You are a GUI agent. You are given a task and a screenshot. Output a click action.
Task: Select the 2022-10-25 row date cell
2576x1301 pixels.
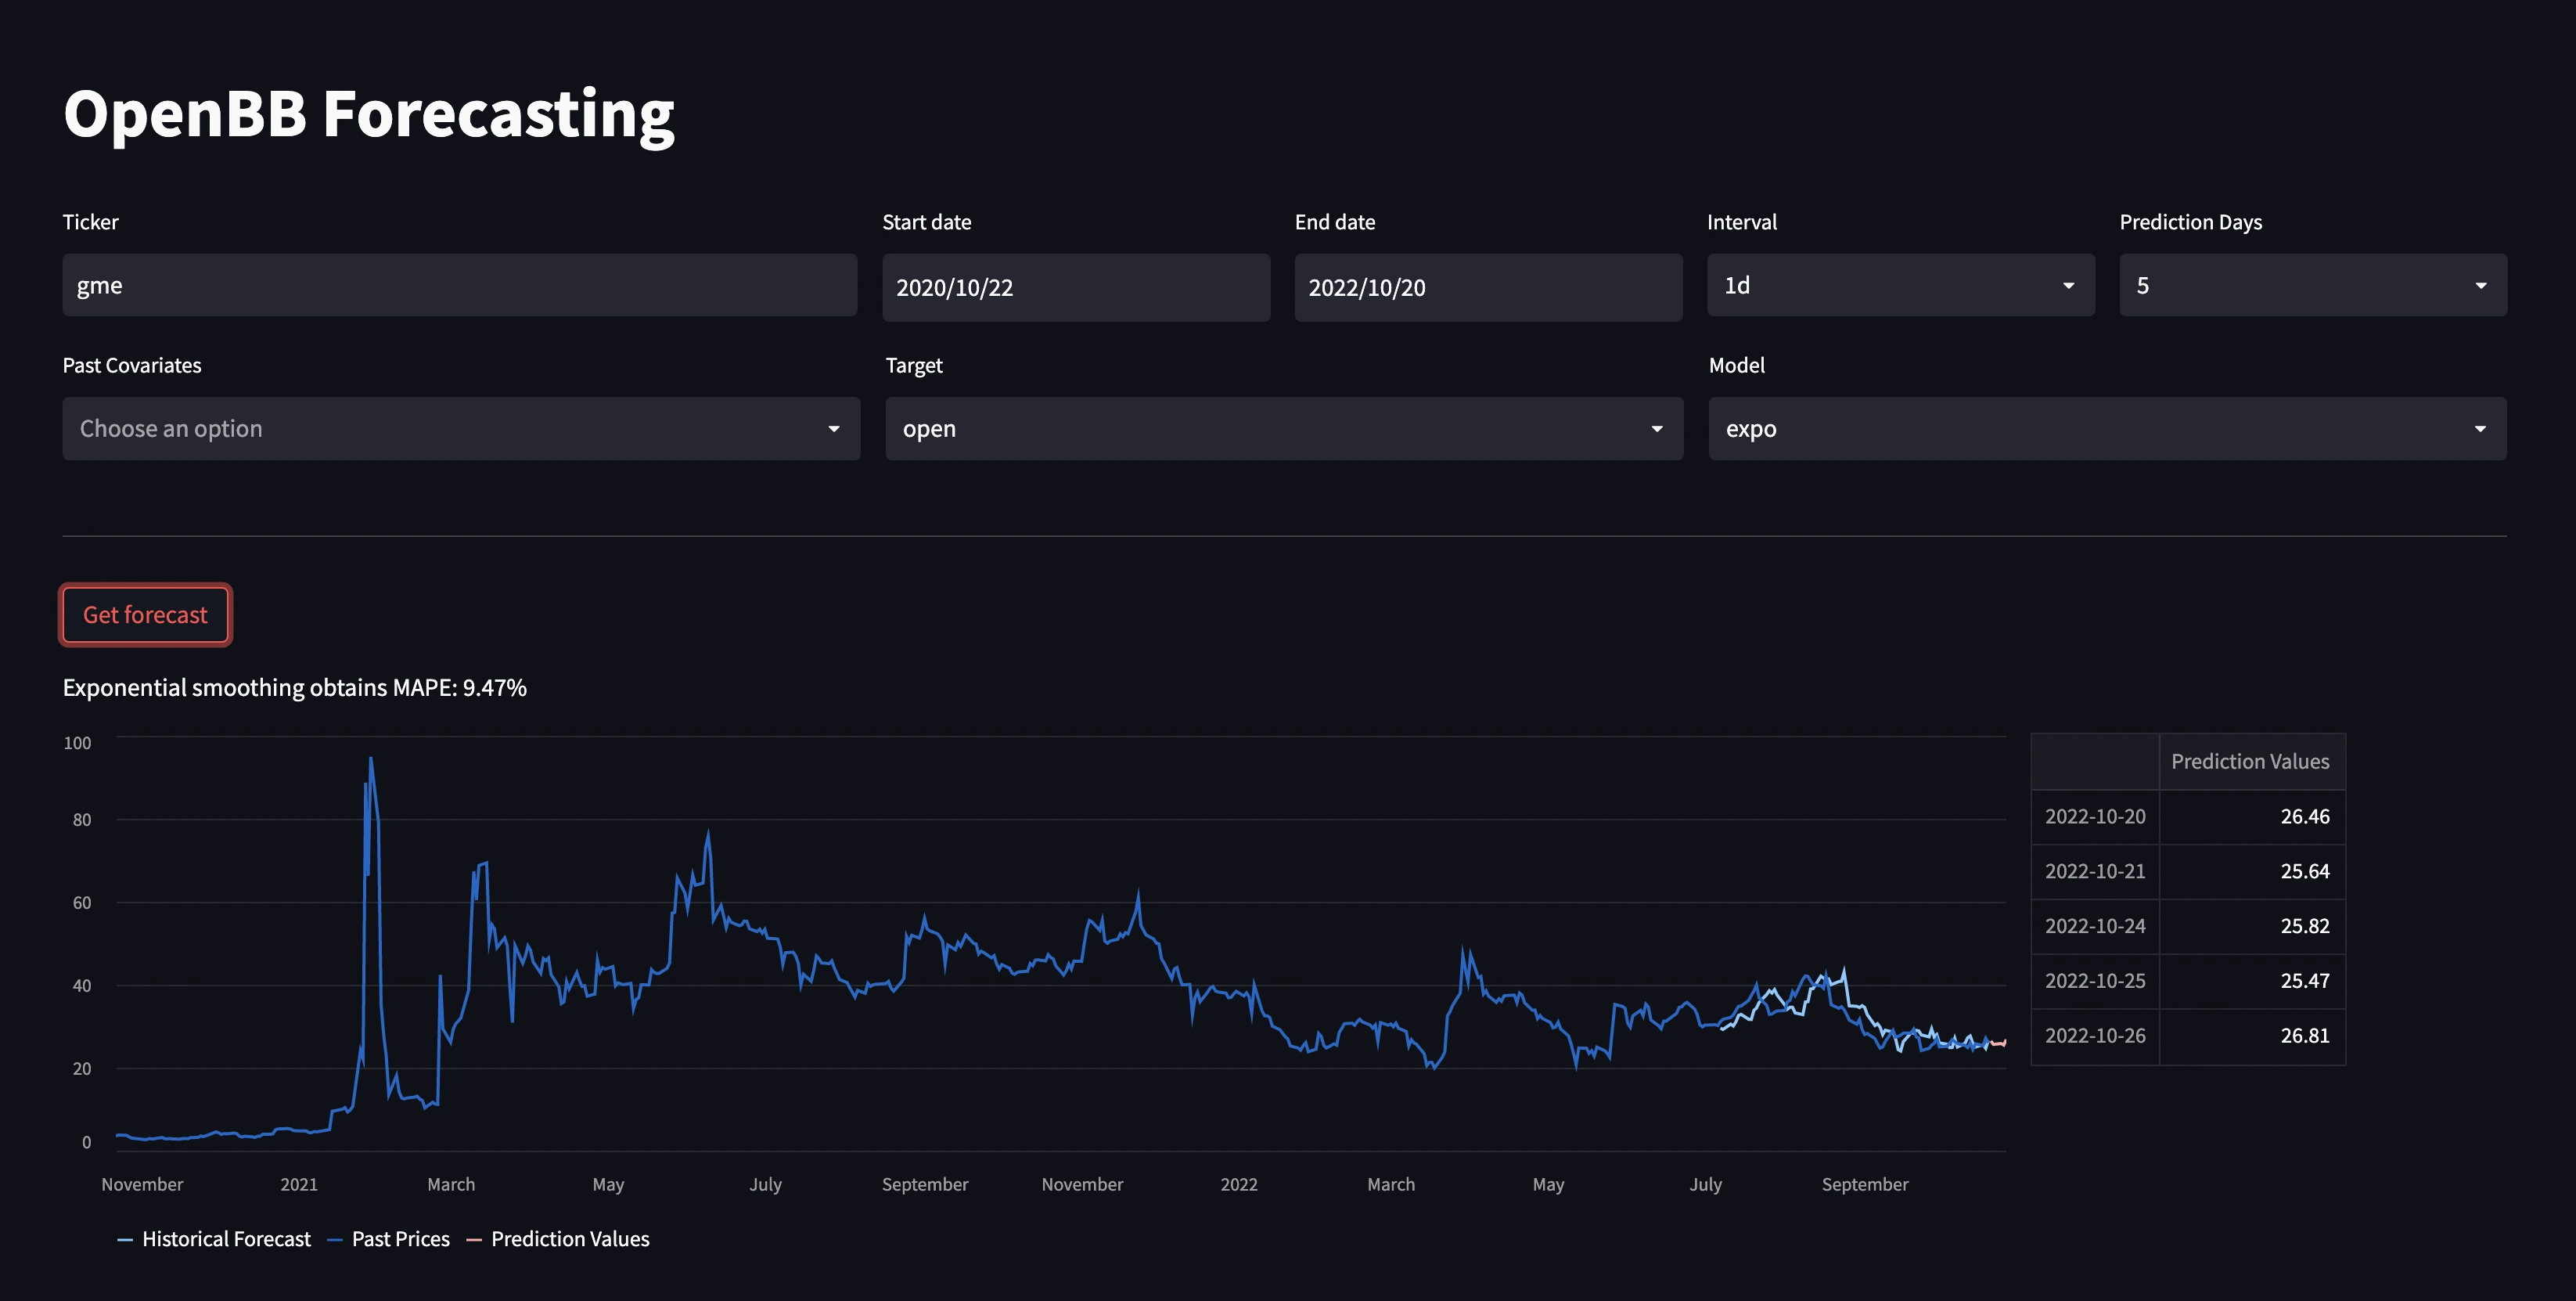(x=2095, y=981)
